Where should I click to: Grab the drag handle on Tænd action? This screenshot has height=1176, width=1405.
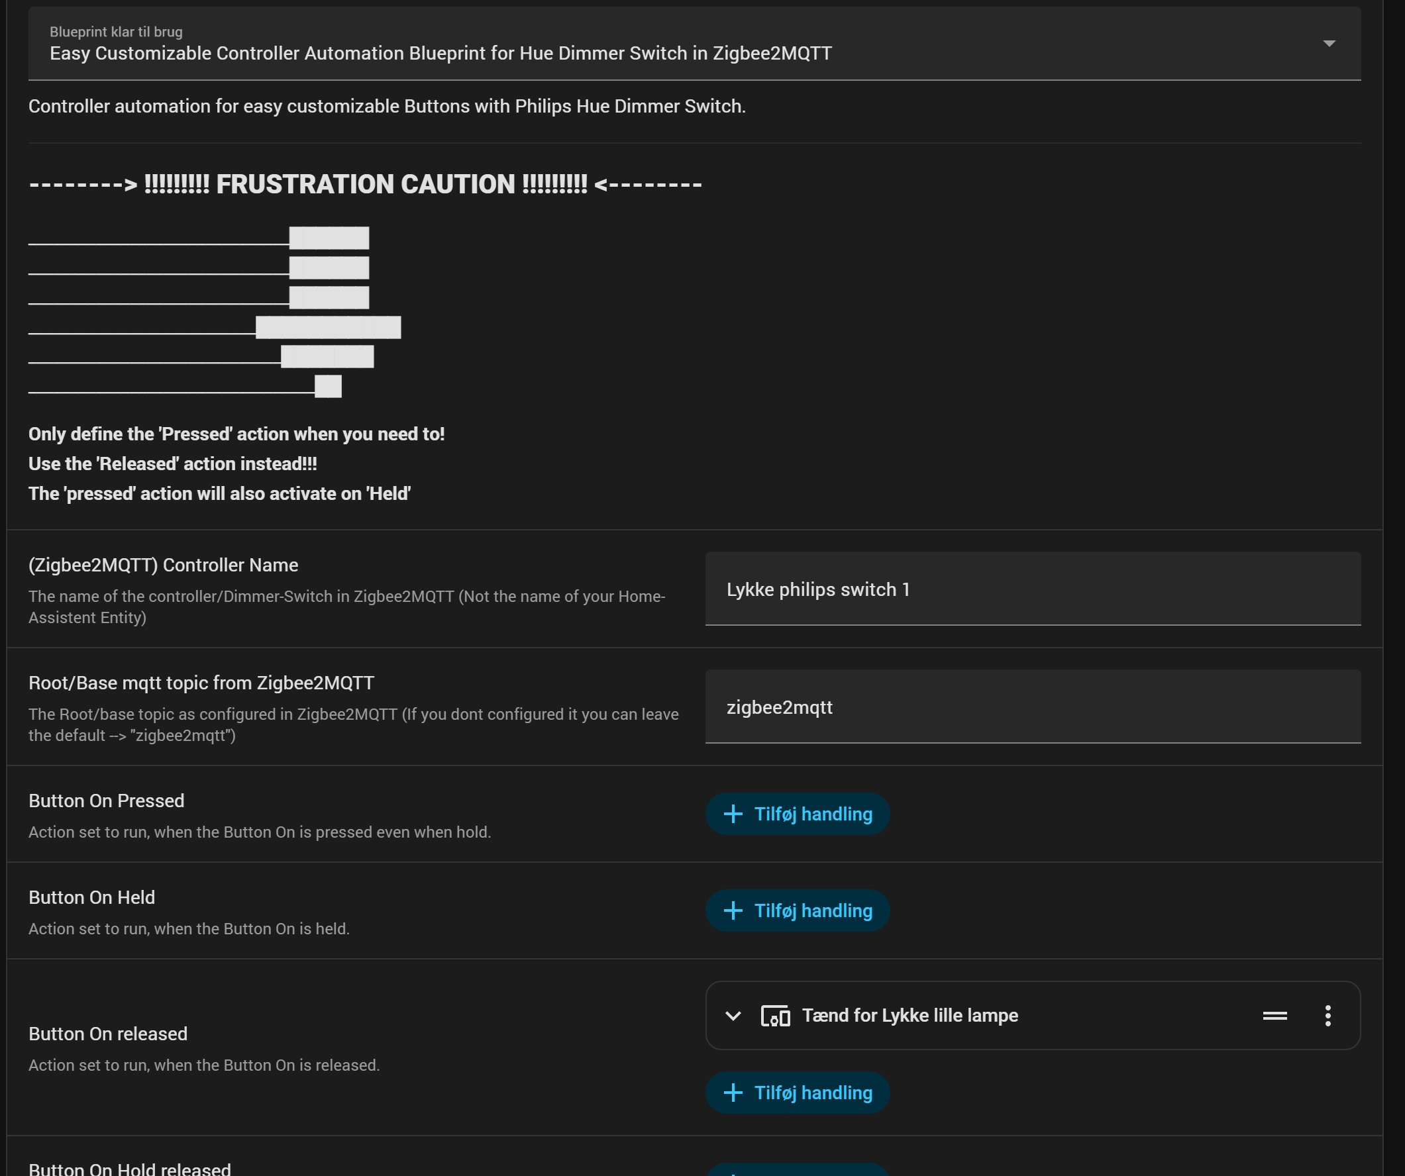[1274, 1016]
